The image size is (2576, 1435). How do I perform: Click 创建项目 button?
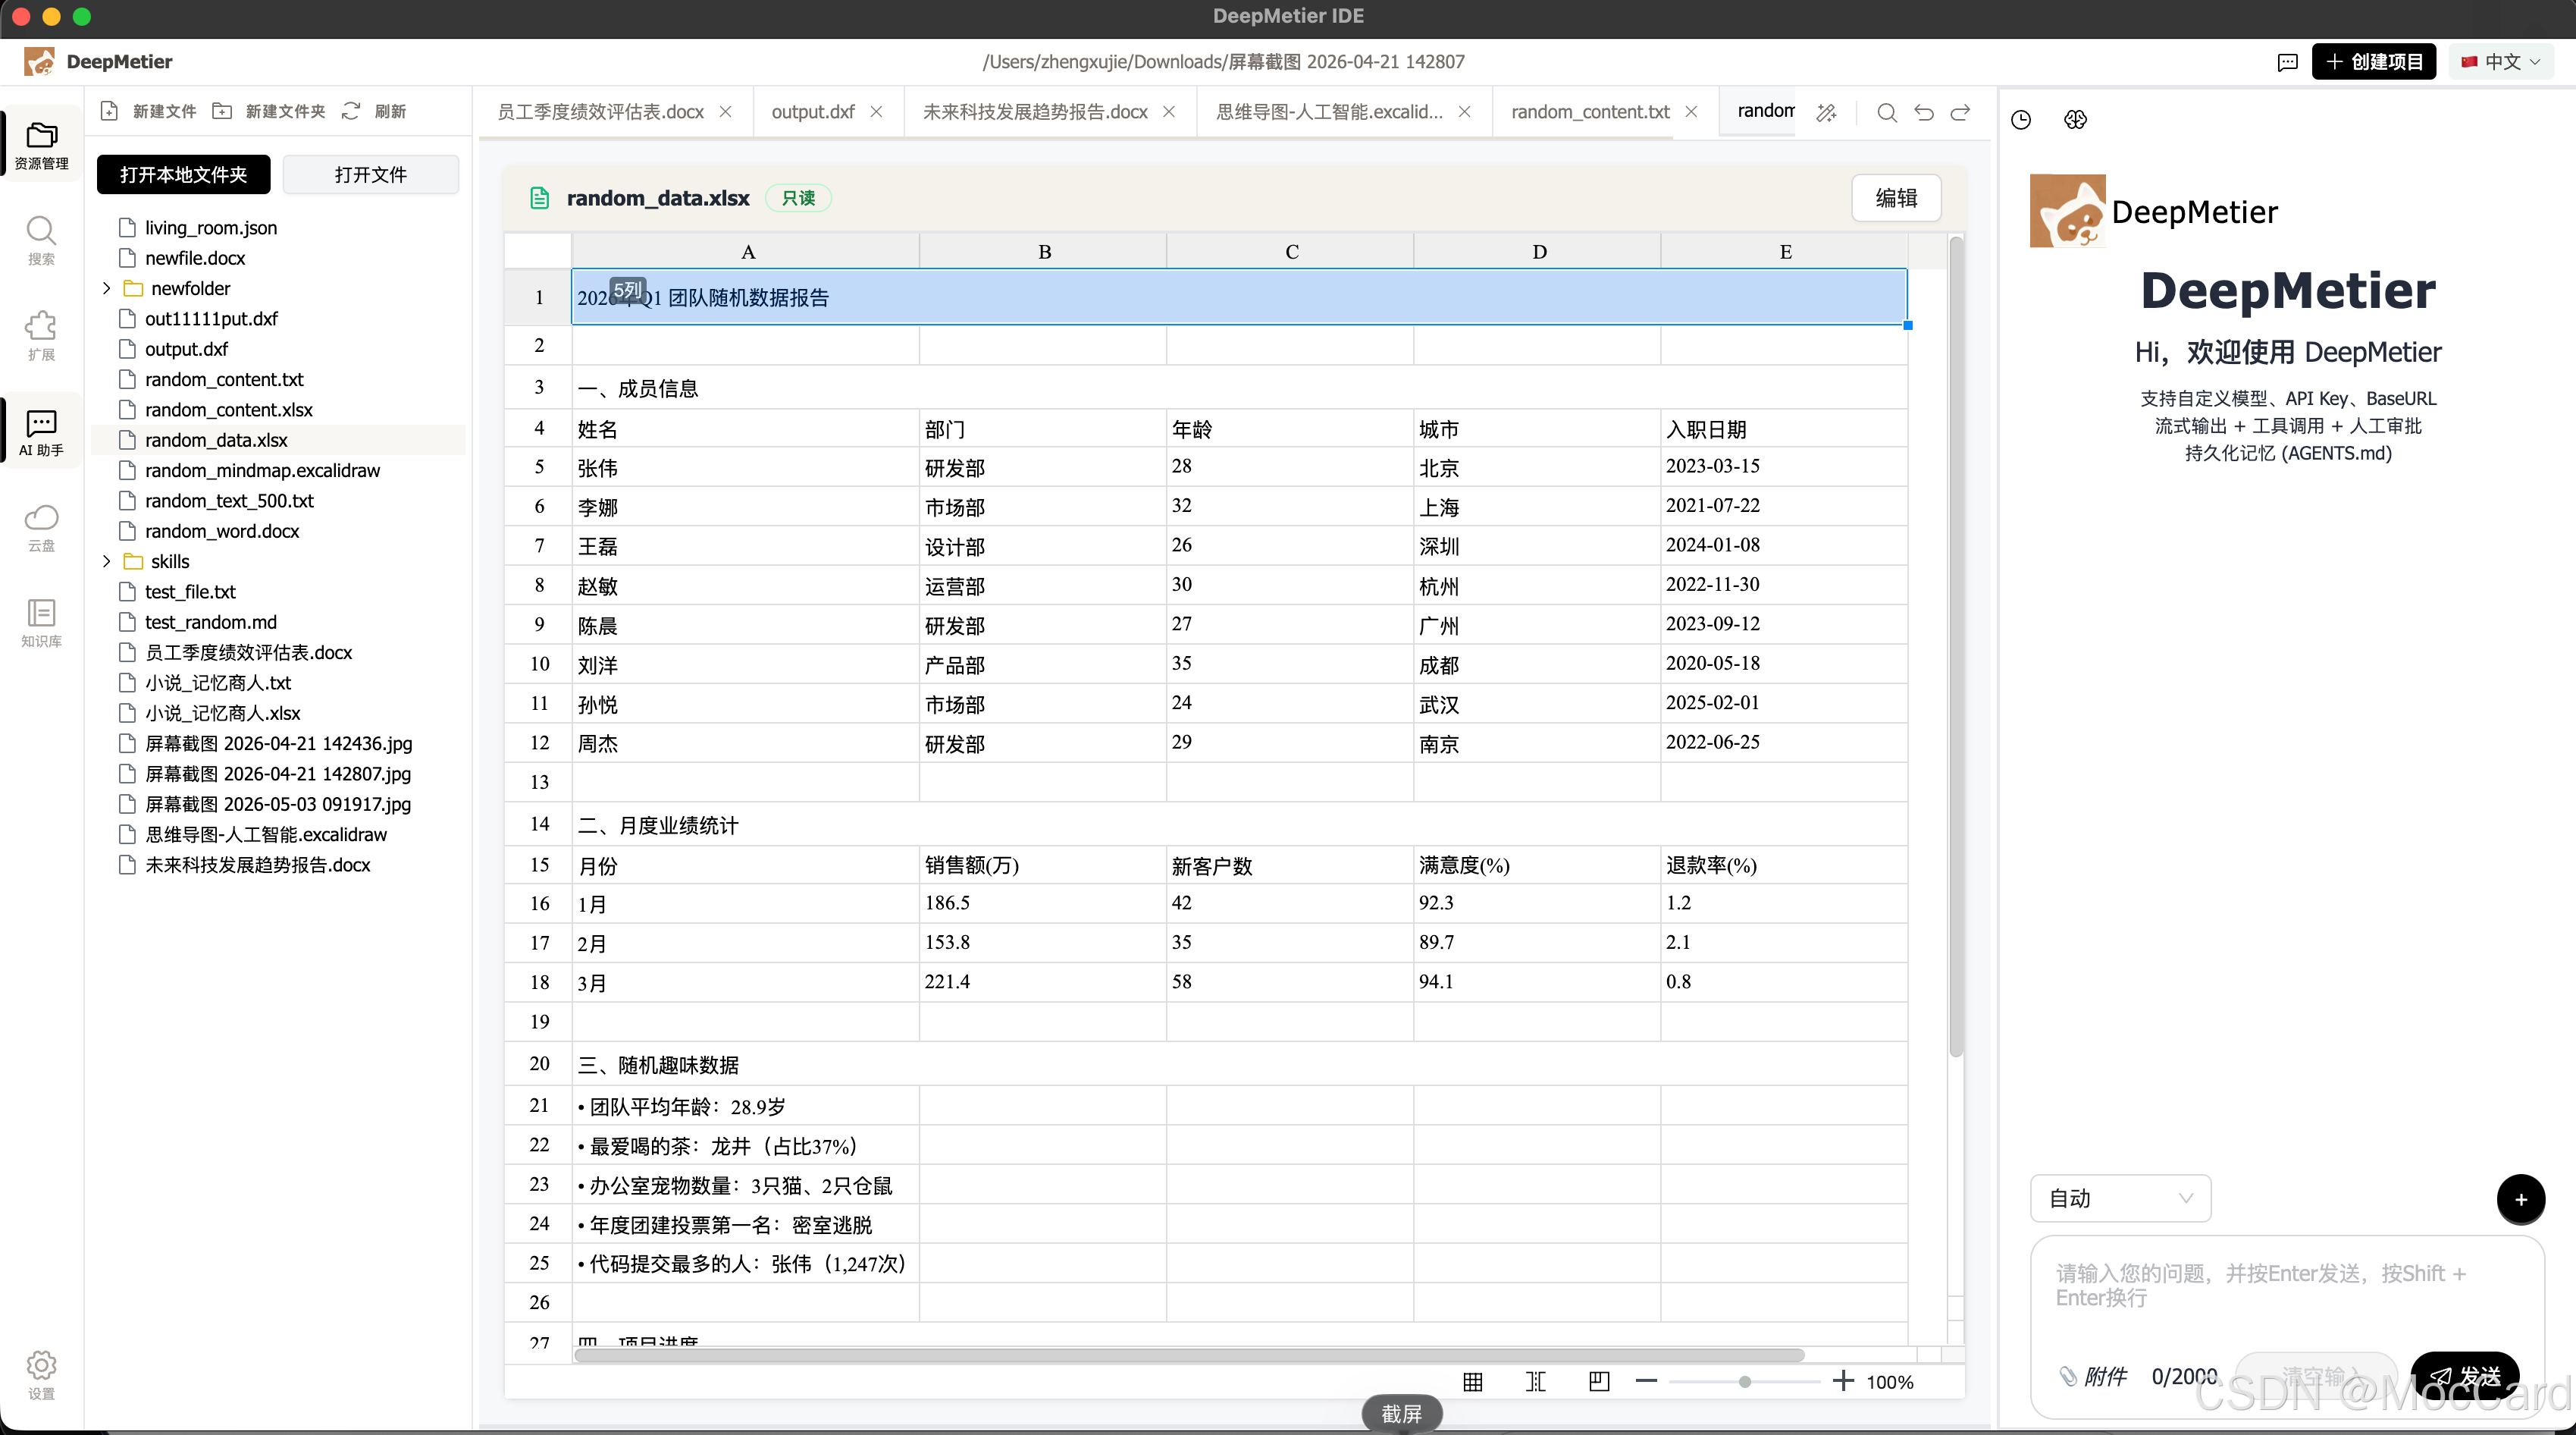[x=2373, y=62]
